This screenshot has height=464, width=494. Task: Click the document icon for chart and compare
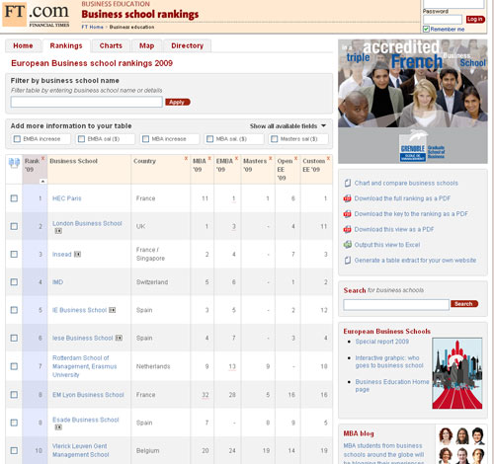point(347,183)
